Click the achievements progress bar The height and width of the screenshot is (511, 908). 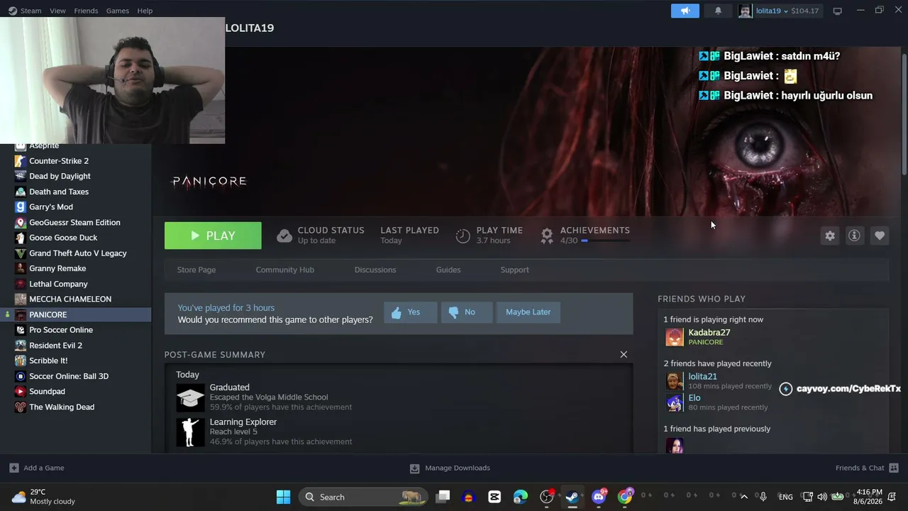(x=607, y=241)
